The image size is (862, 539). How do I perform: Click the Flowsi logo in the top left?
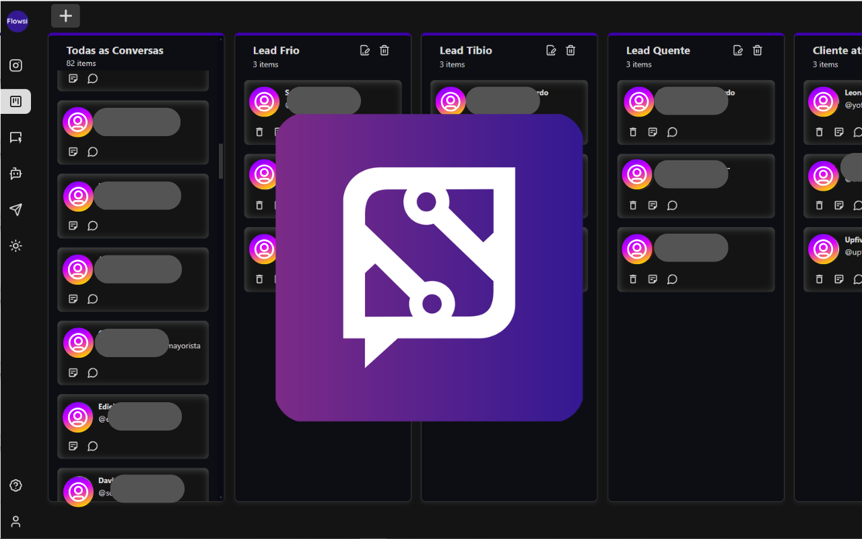click(17, 22)
